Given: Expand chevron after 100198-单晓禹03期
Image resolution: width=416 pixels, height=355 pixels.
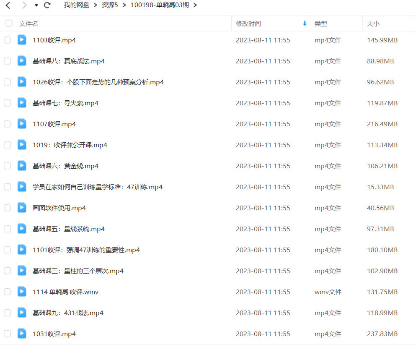Looking at the screenshot, I should (195, 5).
